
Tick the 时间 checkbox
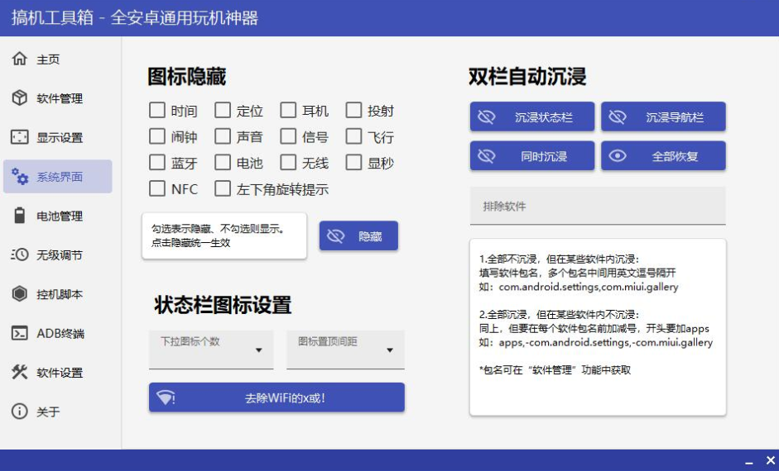coord(157,110)
